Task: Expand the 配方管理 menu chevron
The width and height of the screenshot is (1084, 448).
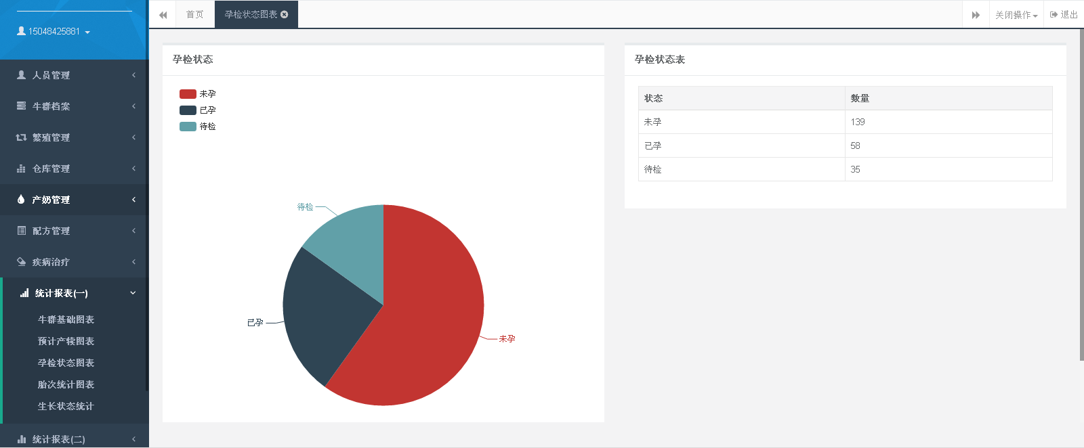Action: click(133, 231)
